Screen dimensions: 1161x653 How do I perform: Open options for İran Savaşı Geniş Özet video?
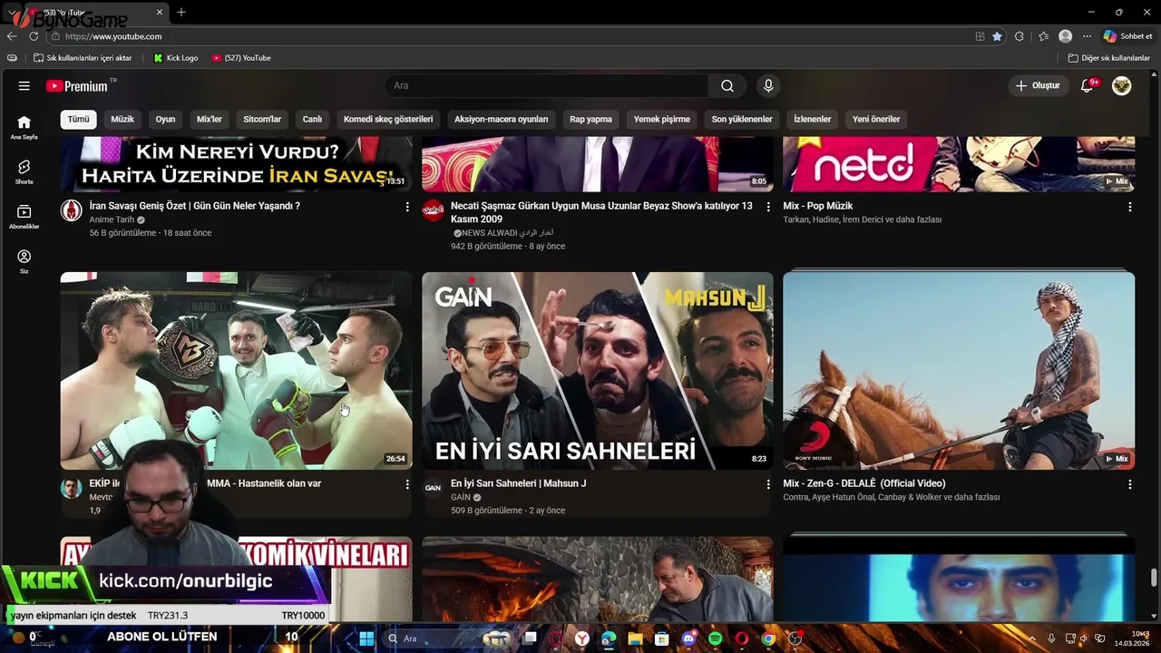click(406, 207)
